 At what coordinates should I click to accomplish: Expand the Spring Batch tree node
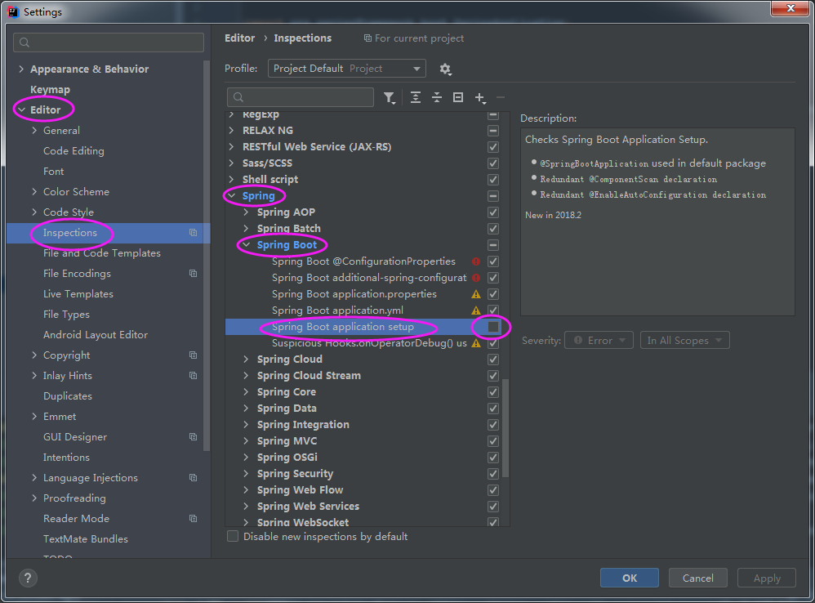(247, 228)
